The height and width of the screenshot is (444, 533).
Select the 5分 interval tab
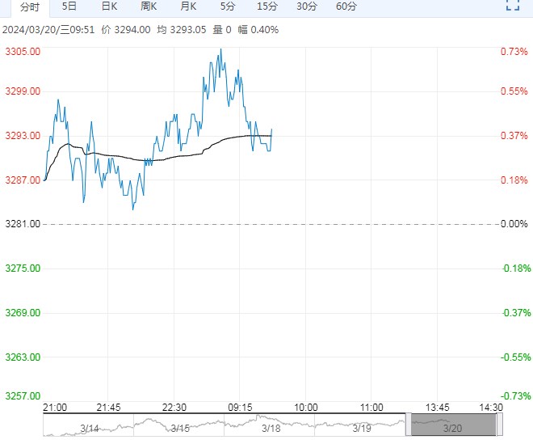click(228, 6)
